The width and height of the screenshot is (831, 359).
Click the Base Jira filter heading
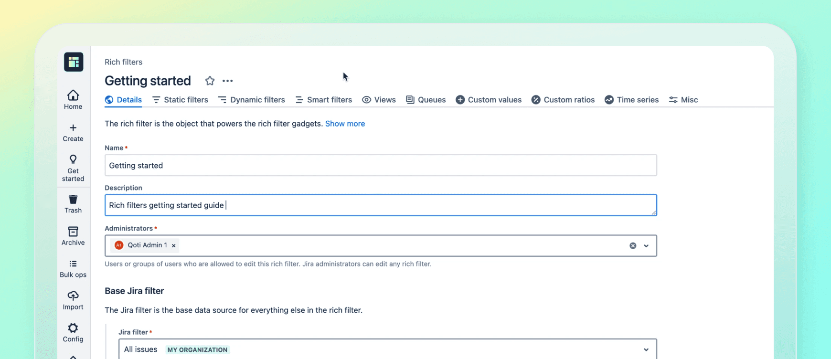tap(134, 291)
